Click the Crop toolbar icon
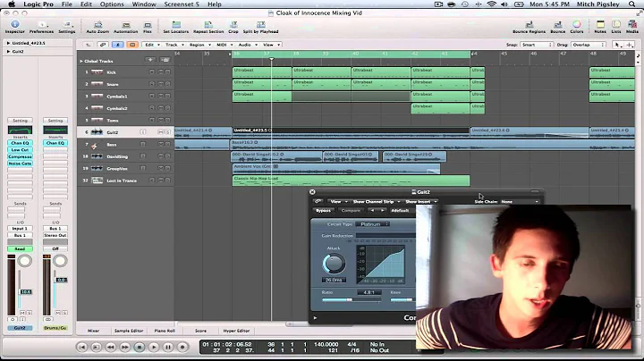The width and height of the screenshot is (644, 361). 233,25
